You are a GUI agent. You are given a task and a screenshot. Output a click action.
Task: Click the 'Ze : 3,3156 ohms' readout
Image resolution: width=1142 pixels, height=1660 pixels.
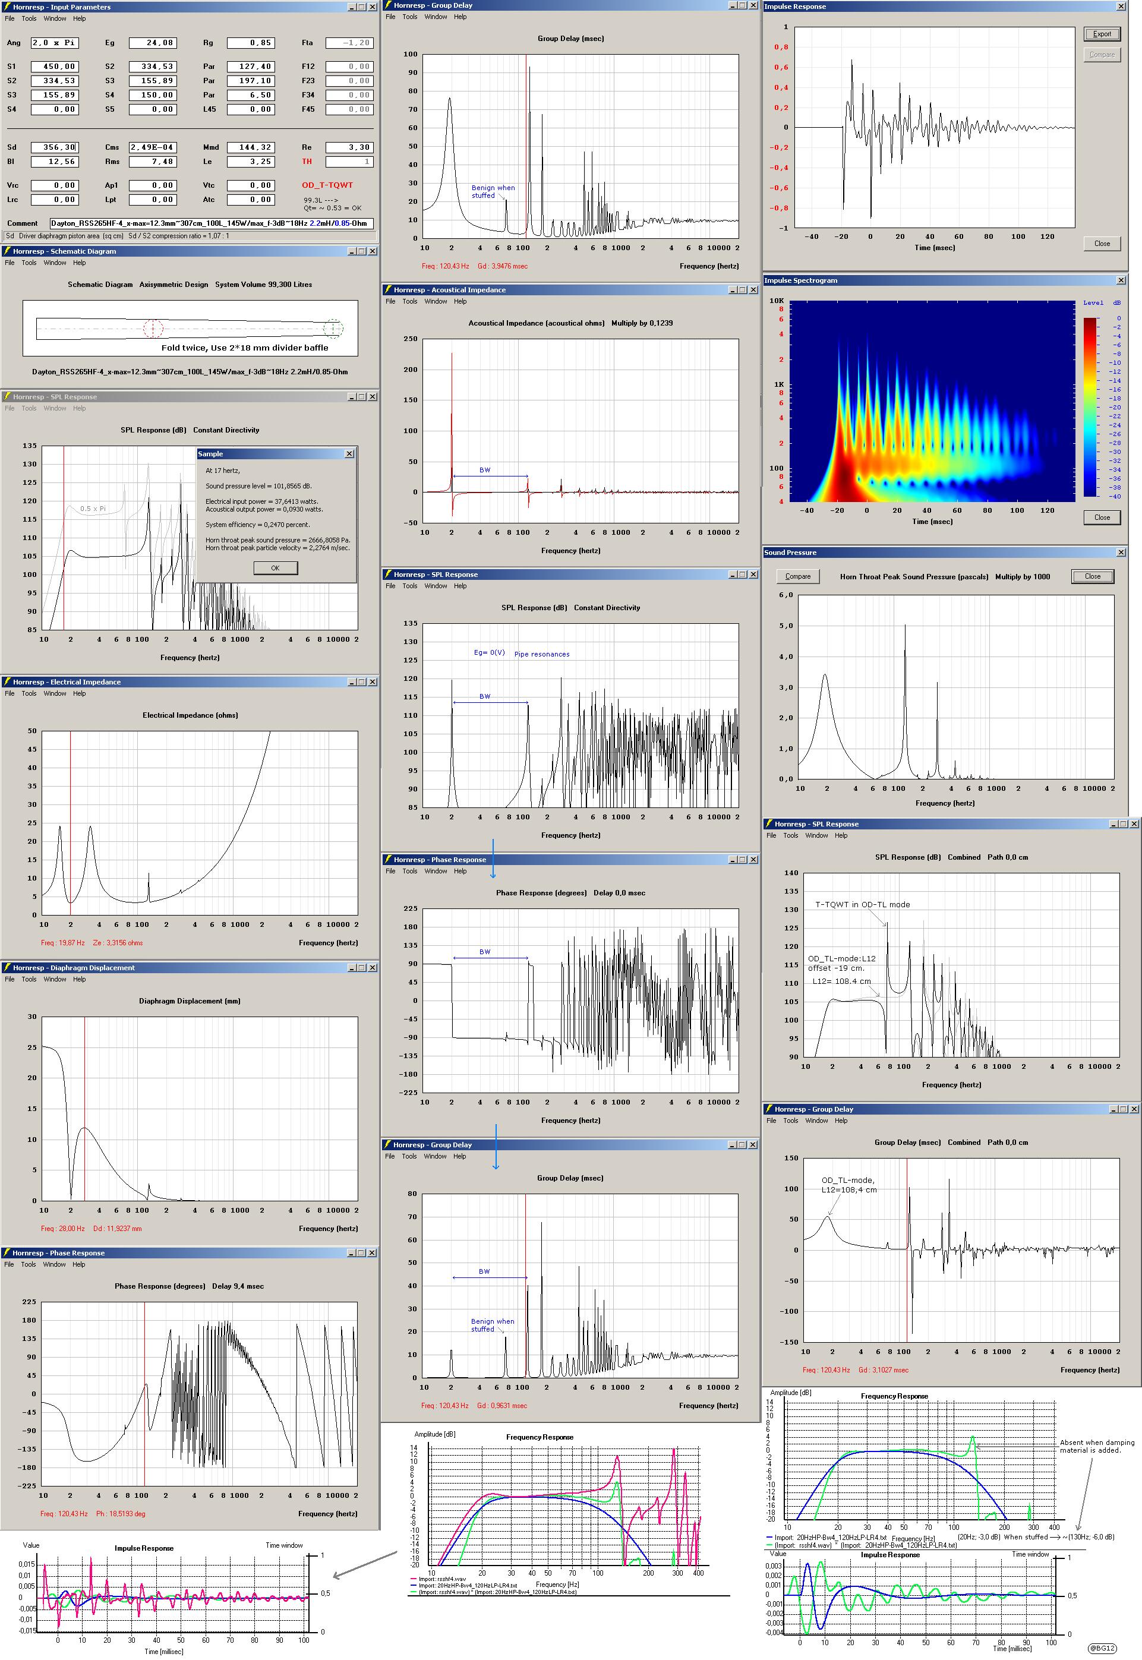[118, 943]
